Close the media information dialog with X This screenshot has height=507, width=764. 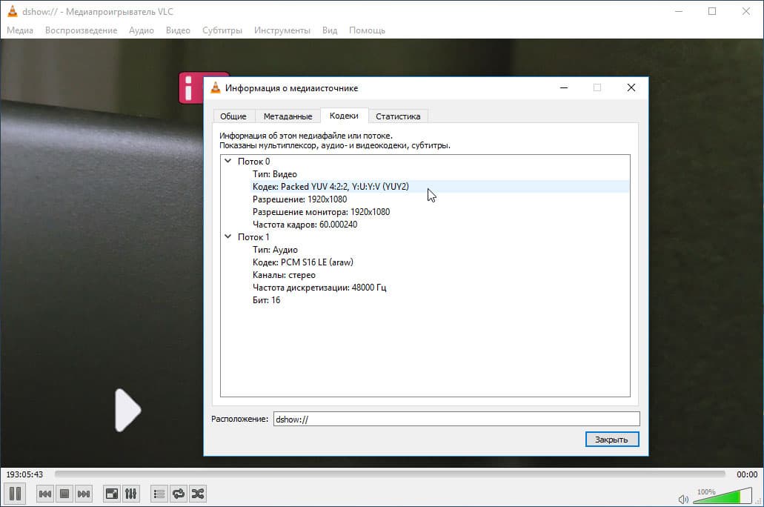[x=631, y=87]
